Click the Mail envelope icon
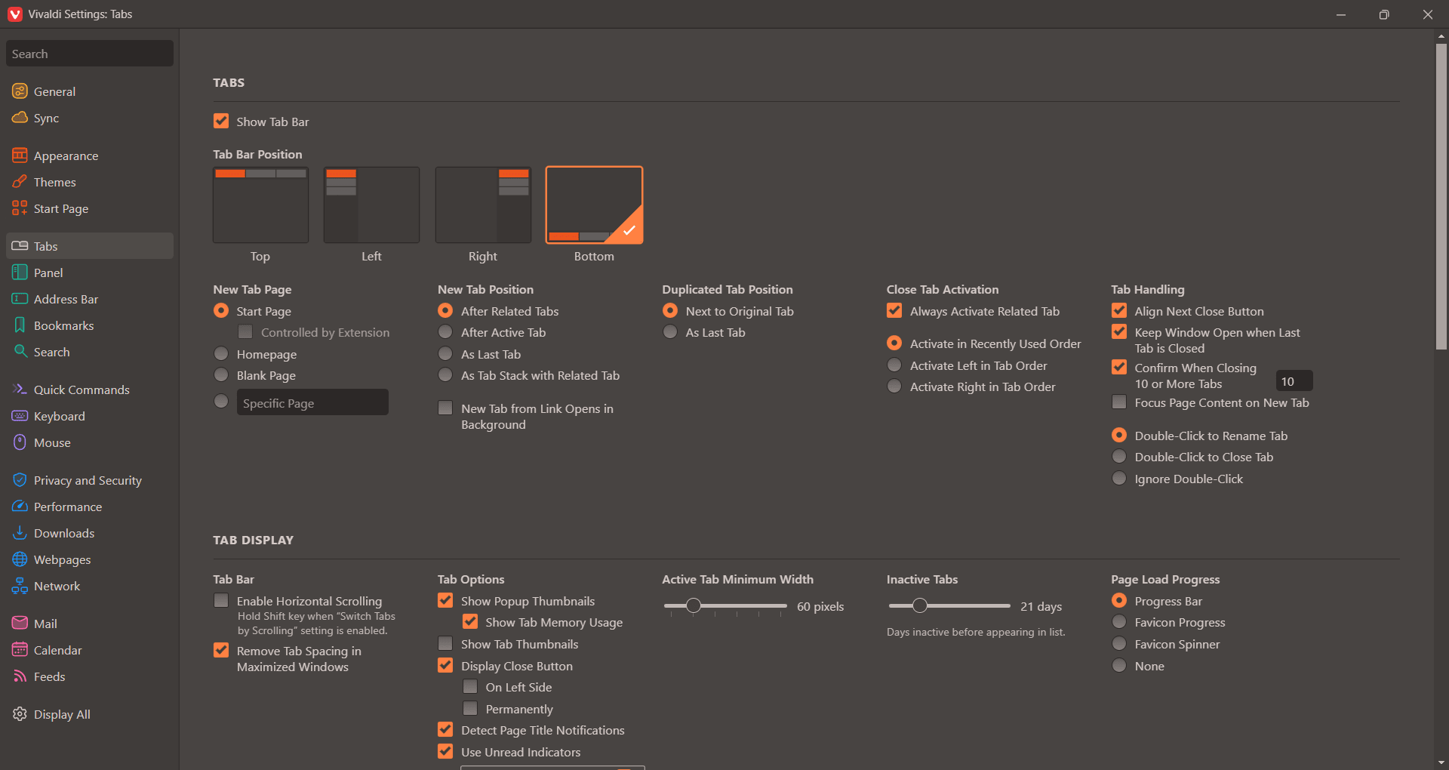 pos(20,624)
